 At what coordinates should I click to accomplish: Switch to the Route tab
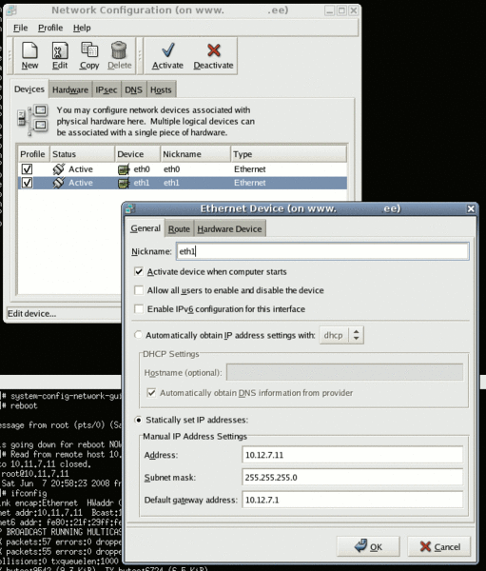coord(179,229)
